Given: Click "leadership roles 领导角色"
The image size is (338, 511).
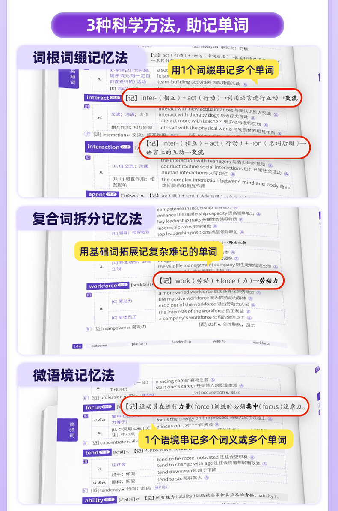Looking at the screenshot, I should coord(187,227).
